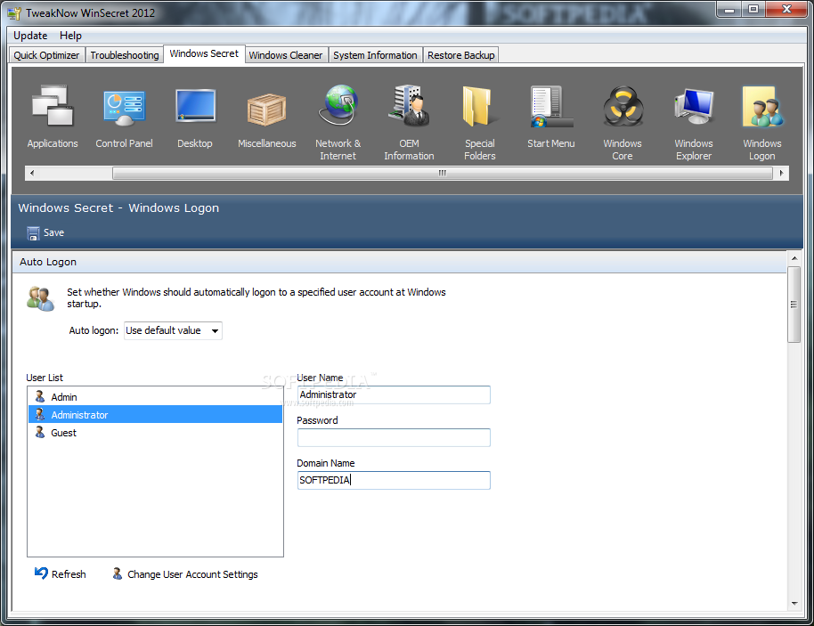814x626 pixels.
Task: Click the Password input field
Action: [394, 437]
